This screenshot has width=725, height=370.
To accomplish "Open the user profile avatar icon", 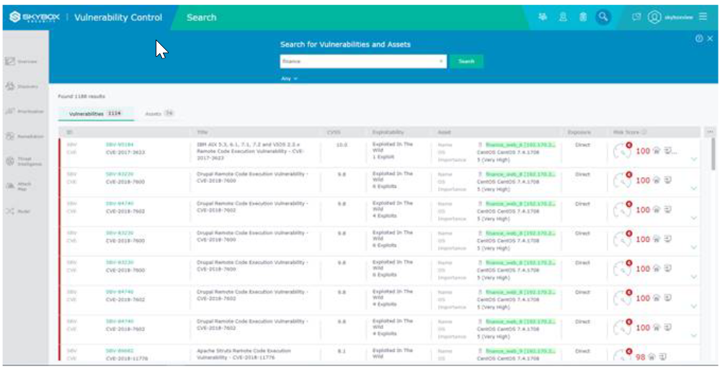I will click(x=654, y=17).
